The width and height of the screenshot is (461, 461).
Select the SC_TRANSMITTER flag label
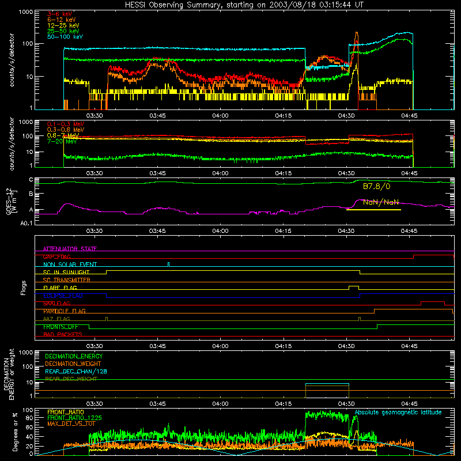67,280
